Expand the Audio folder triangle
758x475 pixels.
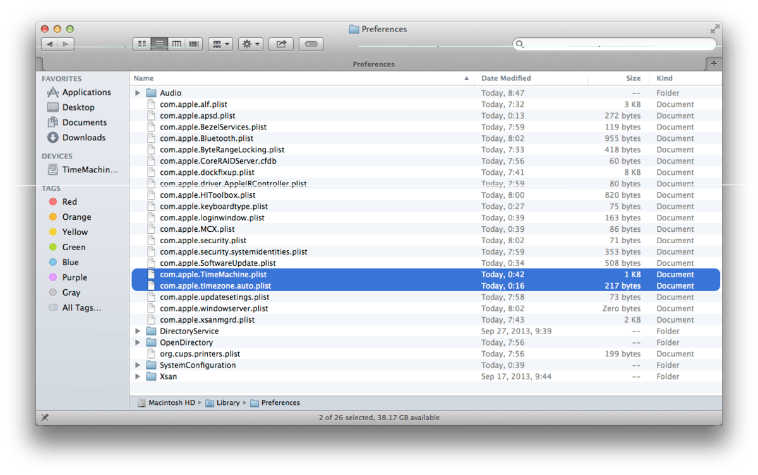pos(138,93)
